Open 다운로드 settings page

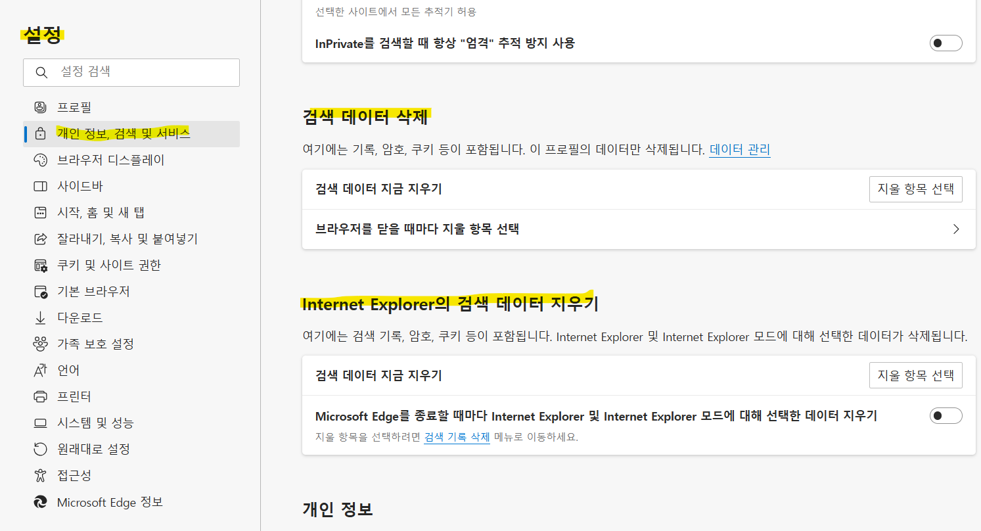131,317
